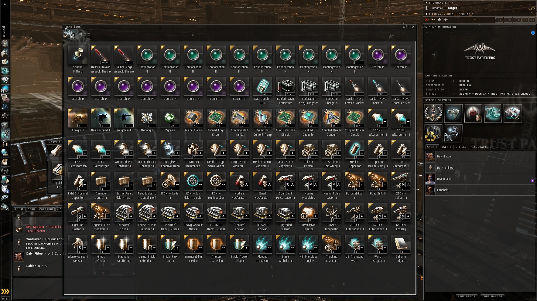Viewport: 537px width, 301px height.
Task: Switch to the Agents tab
Action: (446, 147)
